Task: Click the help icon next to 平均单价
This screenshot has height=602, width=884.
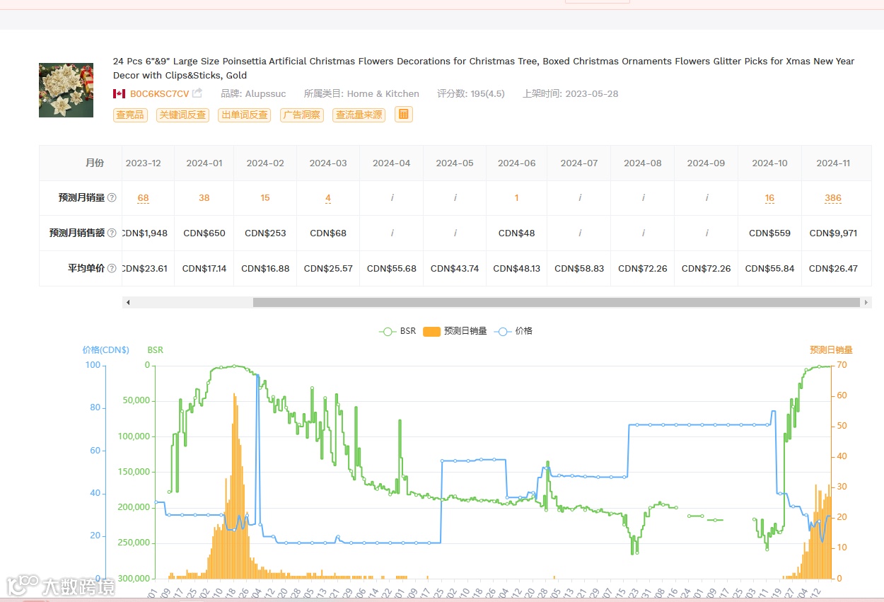Action: tap(112, 269)
